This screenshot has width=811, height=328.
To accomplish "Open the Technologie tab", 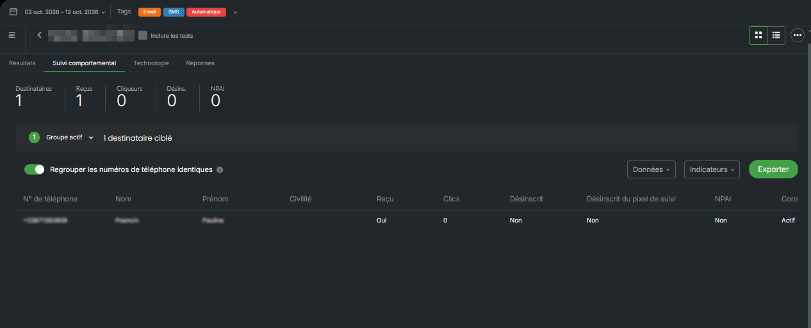I will pyautogui.click(x=151, y=63).
